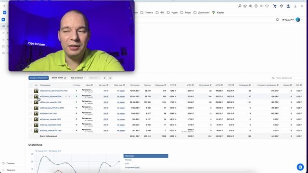
Task: Open the browser profile avatar icon
Action: (288, 6)
